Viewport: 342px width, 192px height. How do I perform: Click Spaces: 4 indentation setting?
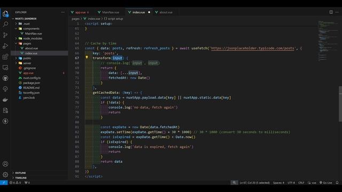click(278, 182)
